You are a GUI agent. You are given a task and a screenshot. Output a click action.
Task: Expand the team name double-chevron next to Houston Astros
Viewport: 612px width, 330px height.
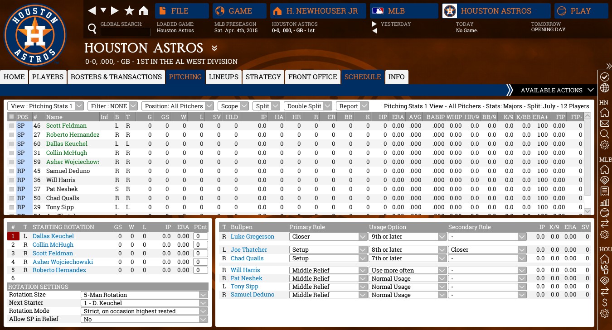pyautogui.click(x=214, y=48)
